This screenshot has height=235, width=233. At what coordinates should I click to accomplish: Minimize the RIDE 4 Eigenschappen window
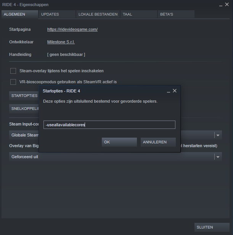point(221,5)
